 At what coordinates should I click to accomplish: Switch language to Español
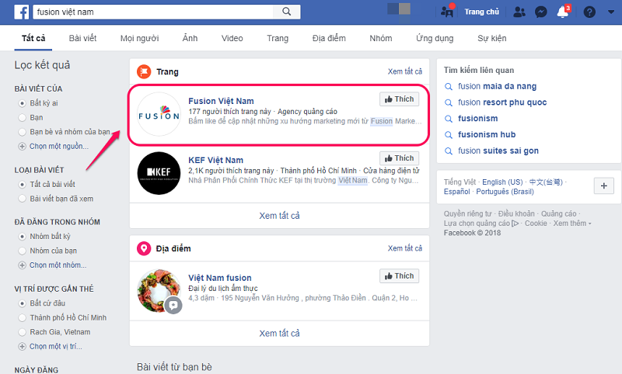click(456, 192)
